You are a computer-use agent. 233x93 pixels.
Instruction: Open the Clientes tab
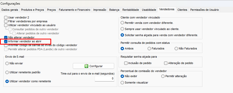click(x=182, y=10)
